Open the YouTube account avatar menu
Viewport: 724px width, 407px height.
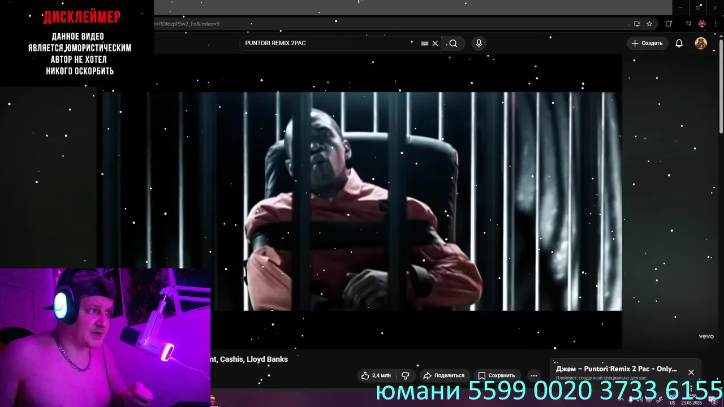click(701, 44)
